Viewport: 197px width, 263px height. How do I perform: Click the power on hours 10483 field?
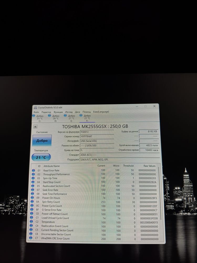[149, 150]
